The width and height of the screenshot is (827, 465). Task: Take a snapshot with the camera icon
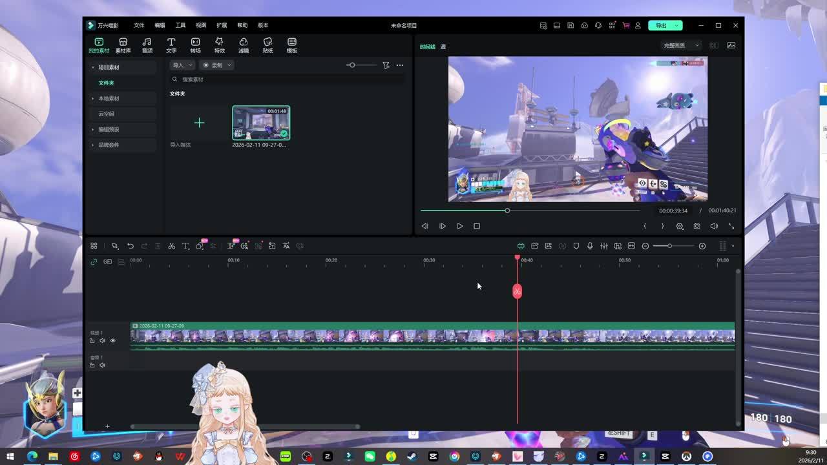coord(696,226)
